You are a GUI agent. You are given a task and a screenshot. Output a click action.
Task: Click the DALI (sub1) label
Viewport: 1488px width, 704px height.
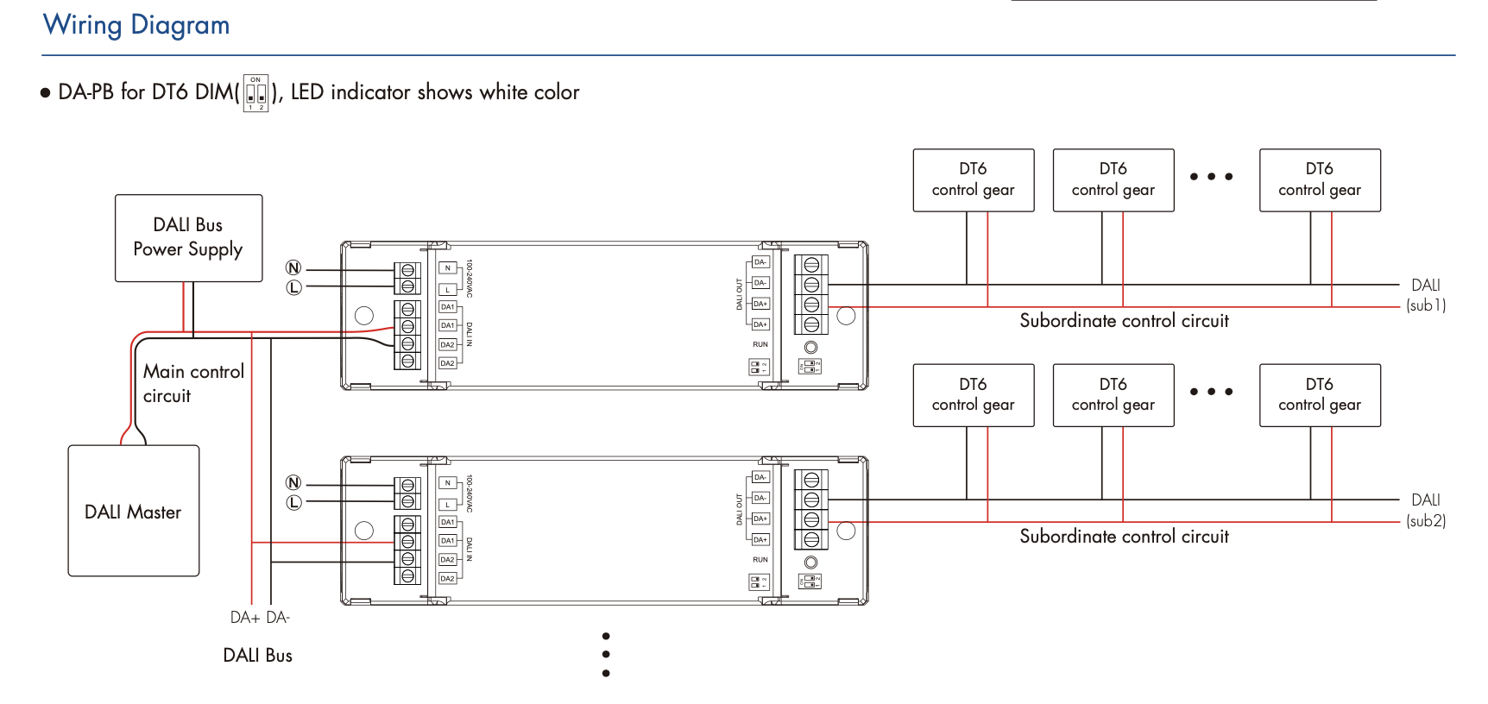(1425, 295)
